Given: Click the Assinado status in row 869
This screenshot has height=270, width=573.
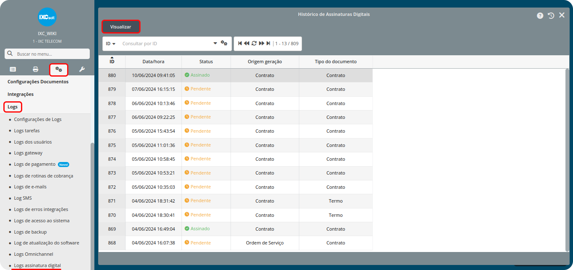Looking at the screenshot, I should pyautogui.click(x=197, y=229).
